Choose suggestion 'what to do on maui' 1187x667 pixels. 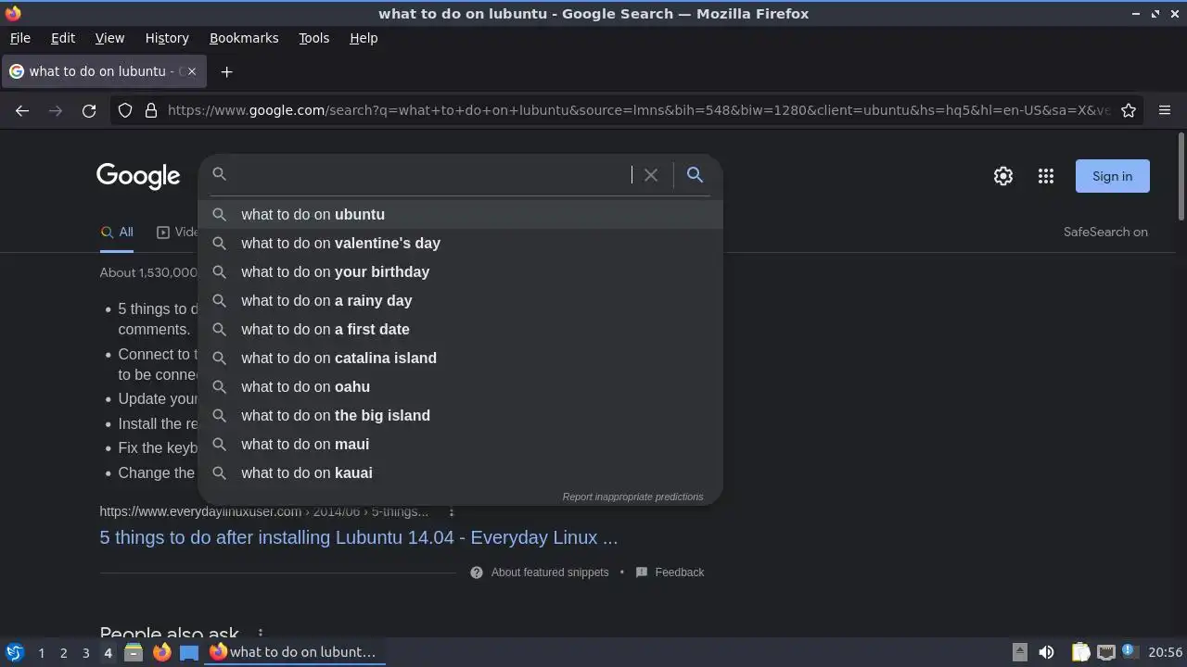tap(460, 444)
